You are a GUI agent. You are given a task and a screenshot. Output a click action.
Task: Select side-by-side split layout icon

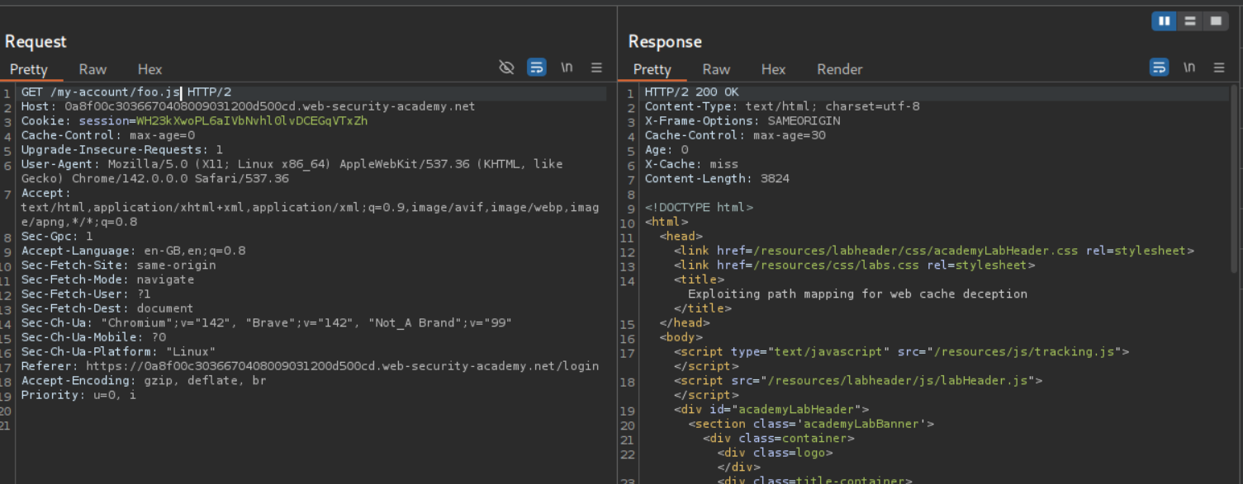click(x=1165, y=21)
